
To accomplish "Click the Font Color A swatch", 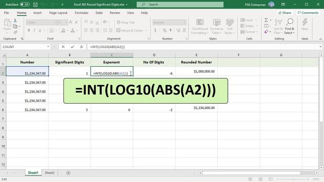I will click(73, 30).
